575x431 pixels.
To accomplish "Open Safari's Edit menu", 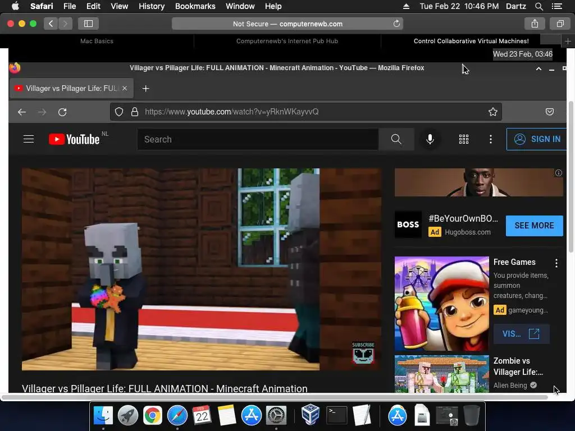I will tap(93, 6).
